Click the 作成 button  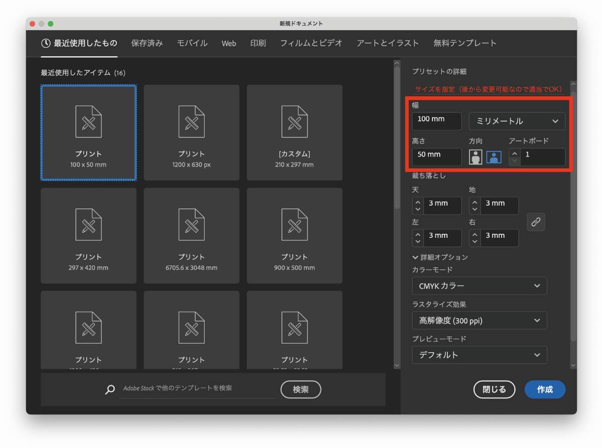click(x=545, y=389)
